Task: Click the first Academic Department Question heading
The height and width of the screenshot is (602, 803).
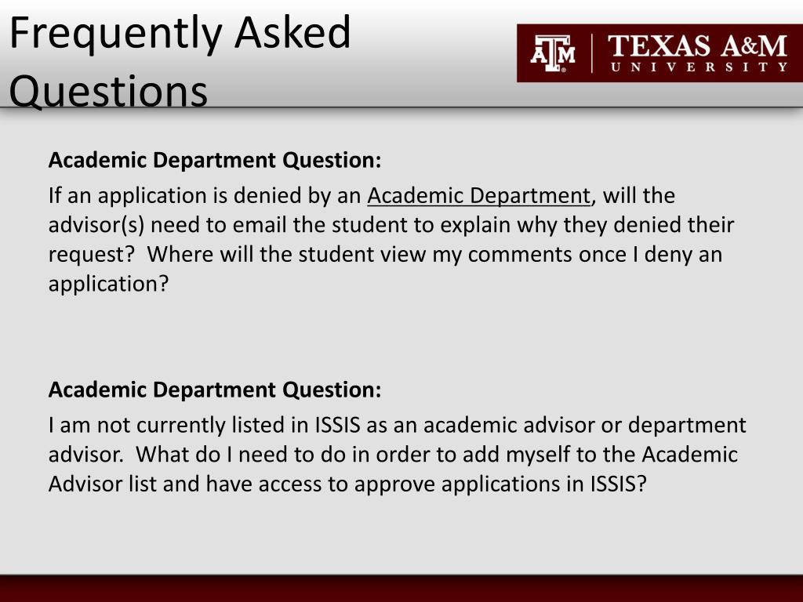Action: [x=215, y=160]
